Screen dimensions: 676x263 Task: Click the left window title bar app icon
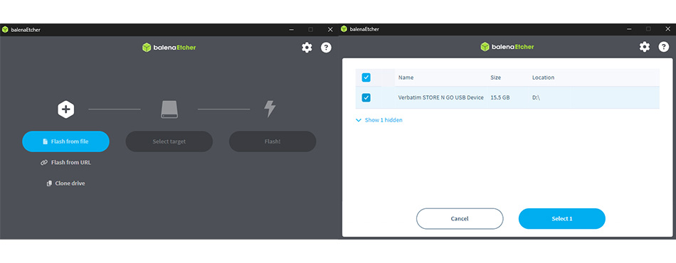pos(5,30)
